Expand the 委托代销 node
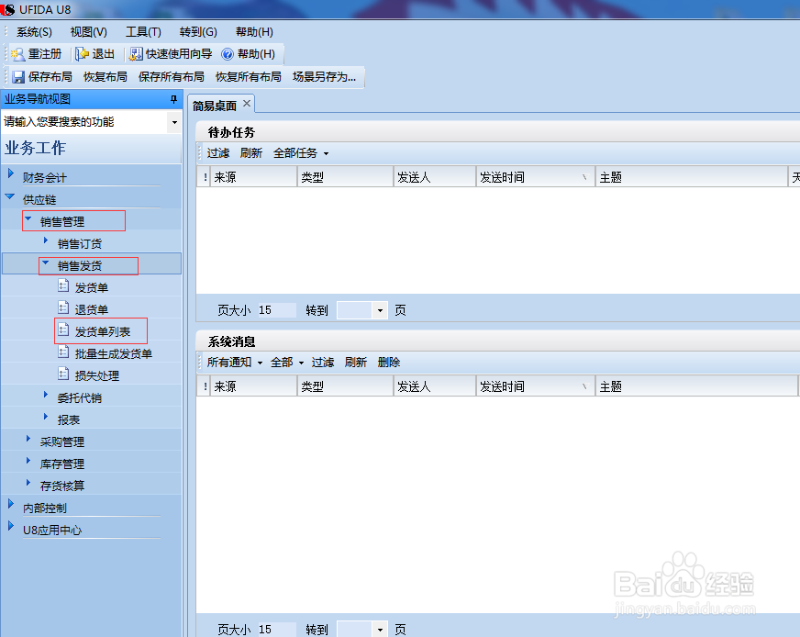Image resolution: width=800 pixels, height=637 pixels. [45, 394]
